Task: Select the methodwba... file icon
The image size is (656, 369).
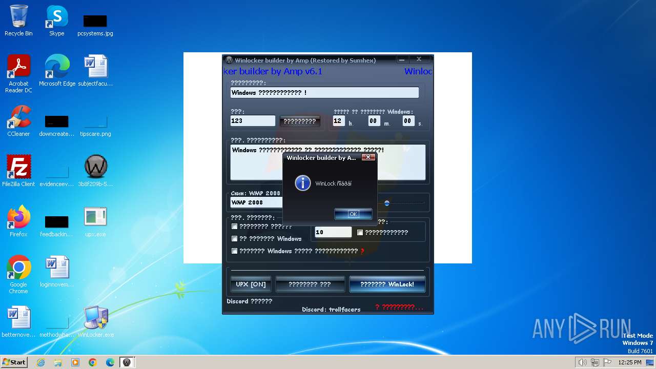Action: click(x=56, y=327)
